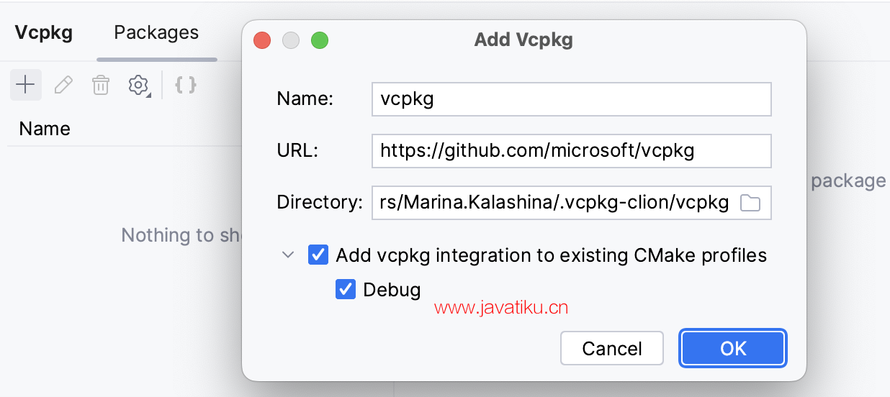Click the yellow minimize button of dialog
The width and height of the screenshot is (890, 397).
(291, 40)
